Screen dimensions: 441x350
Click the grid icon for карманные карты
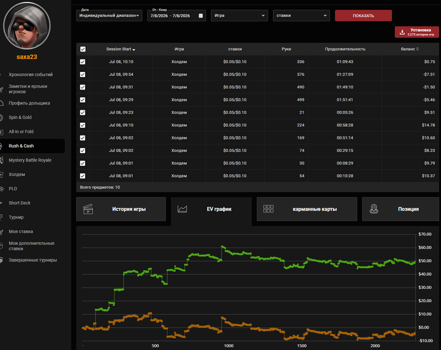[268, 209]
